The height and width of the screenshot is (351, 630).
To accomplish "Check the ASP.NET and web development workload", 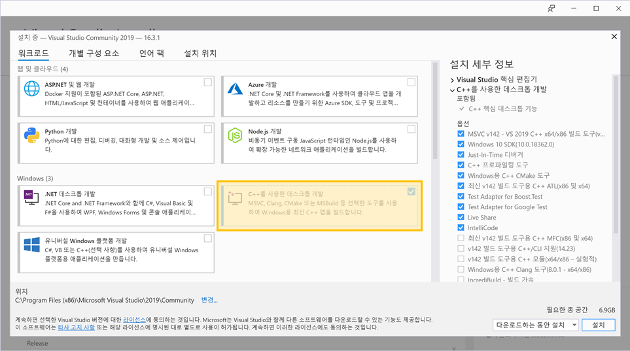I will point(208,82).
